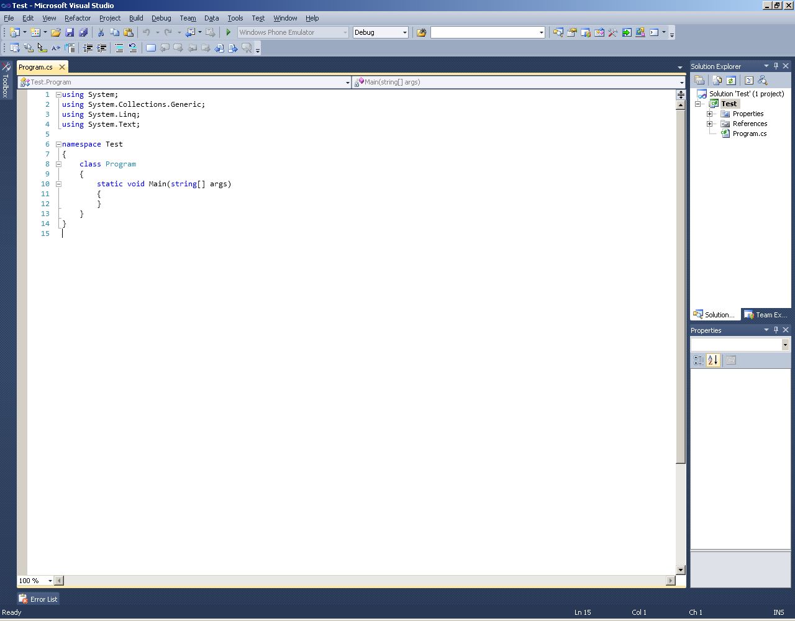Screen dimensions: 795x621
Task: Click the Display Quick Info icon
Action: (x=42, y=48)
